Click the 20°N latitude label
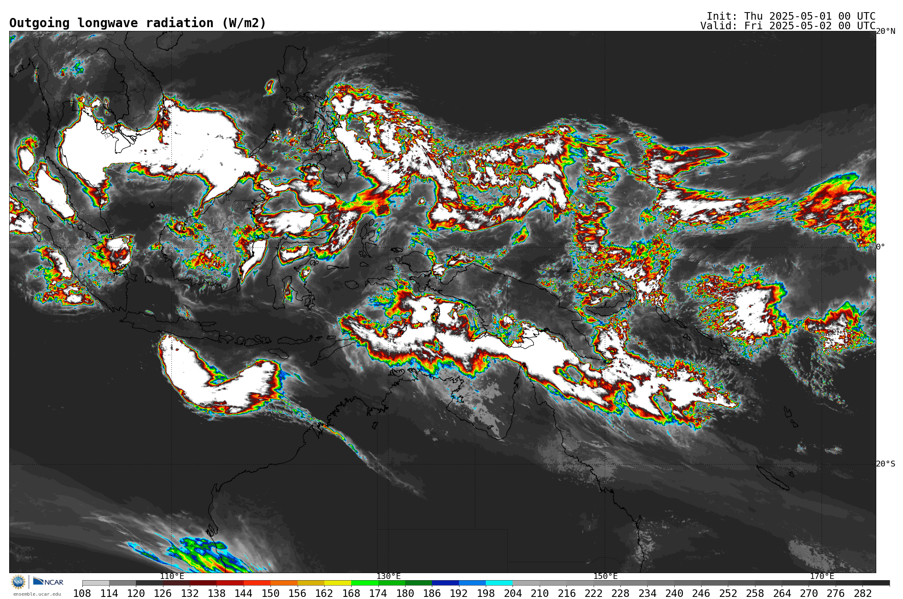Image resolution: width=903 pixels, height=599 pixels. pyautogui.click(x=885, y=31)
